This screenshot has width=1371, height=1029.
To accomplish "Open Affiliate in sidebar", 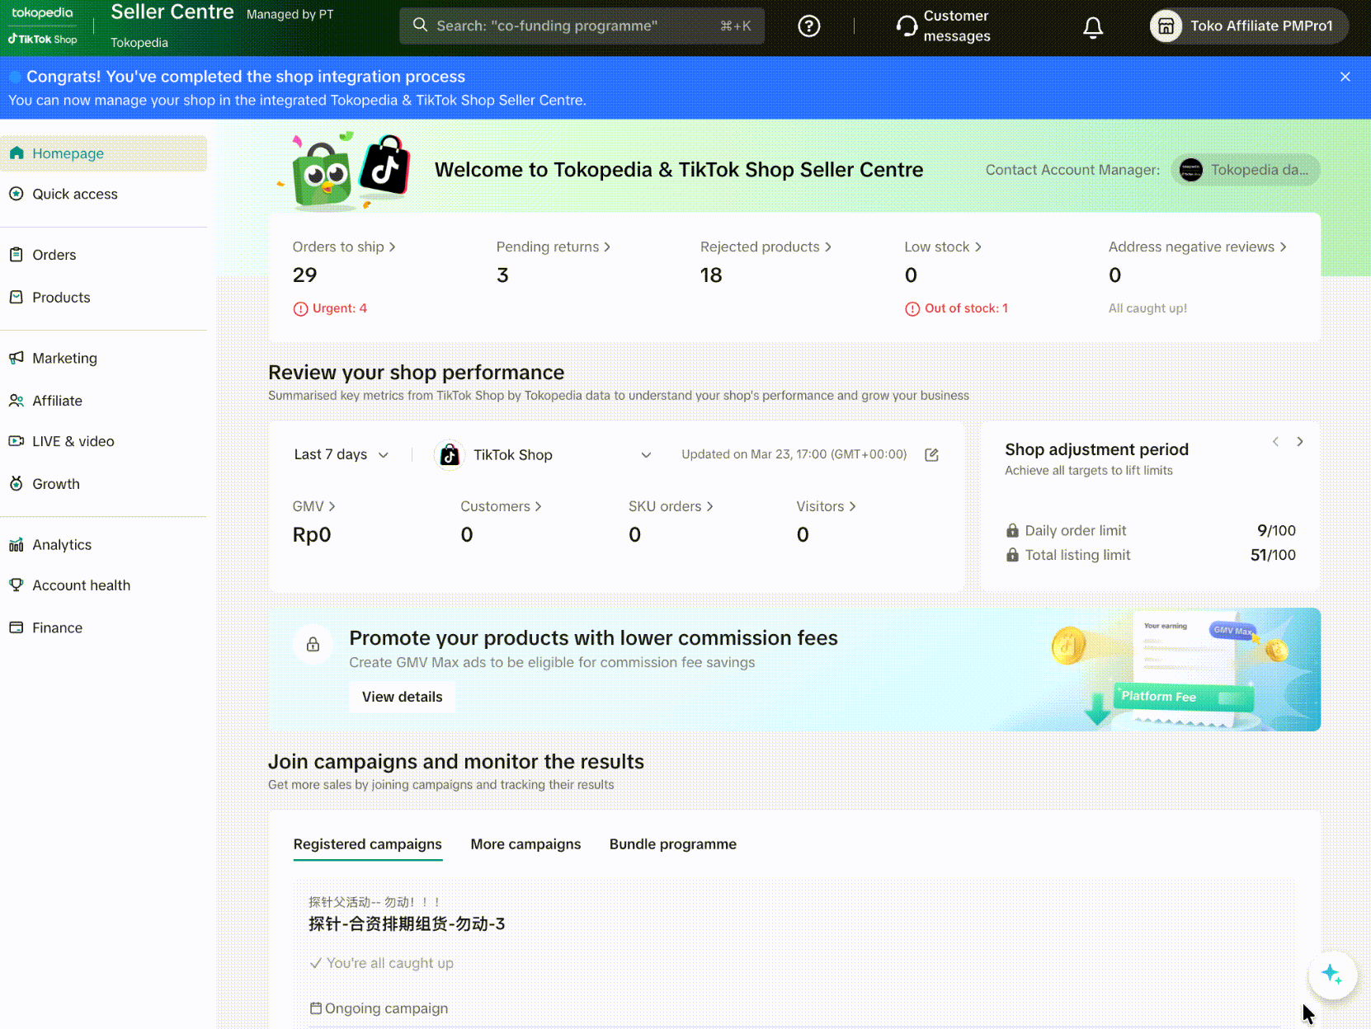I will 104,401.
